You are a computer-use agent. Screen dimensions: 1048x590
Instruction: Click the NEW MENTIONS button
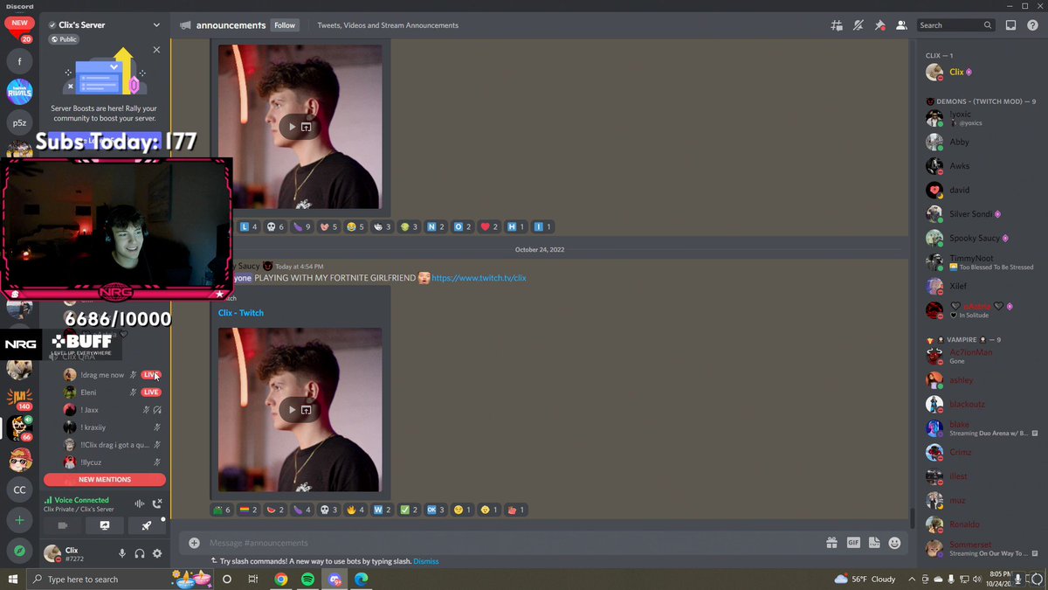coord(104,479)
